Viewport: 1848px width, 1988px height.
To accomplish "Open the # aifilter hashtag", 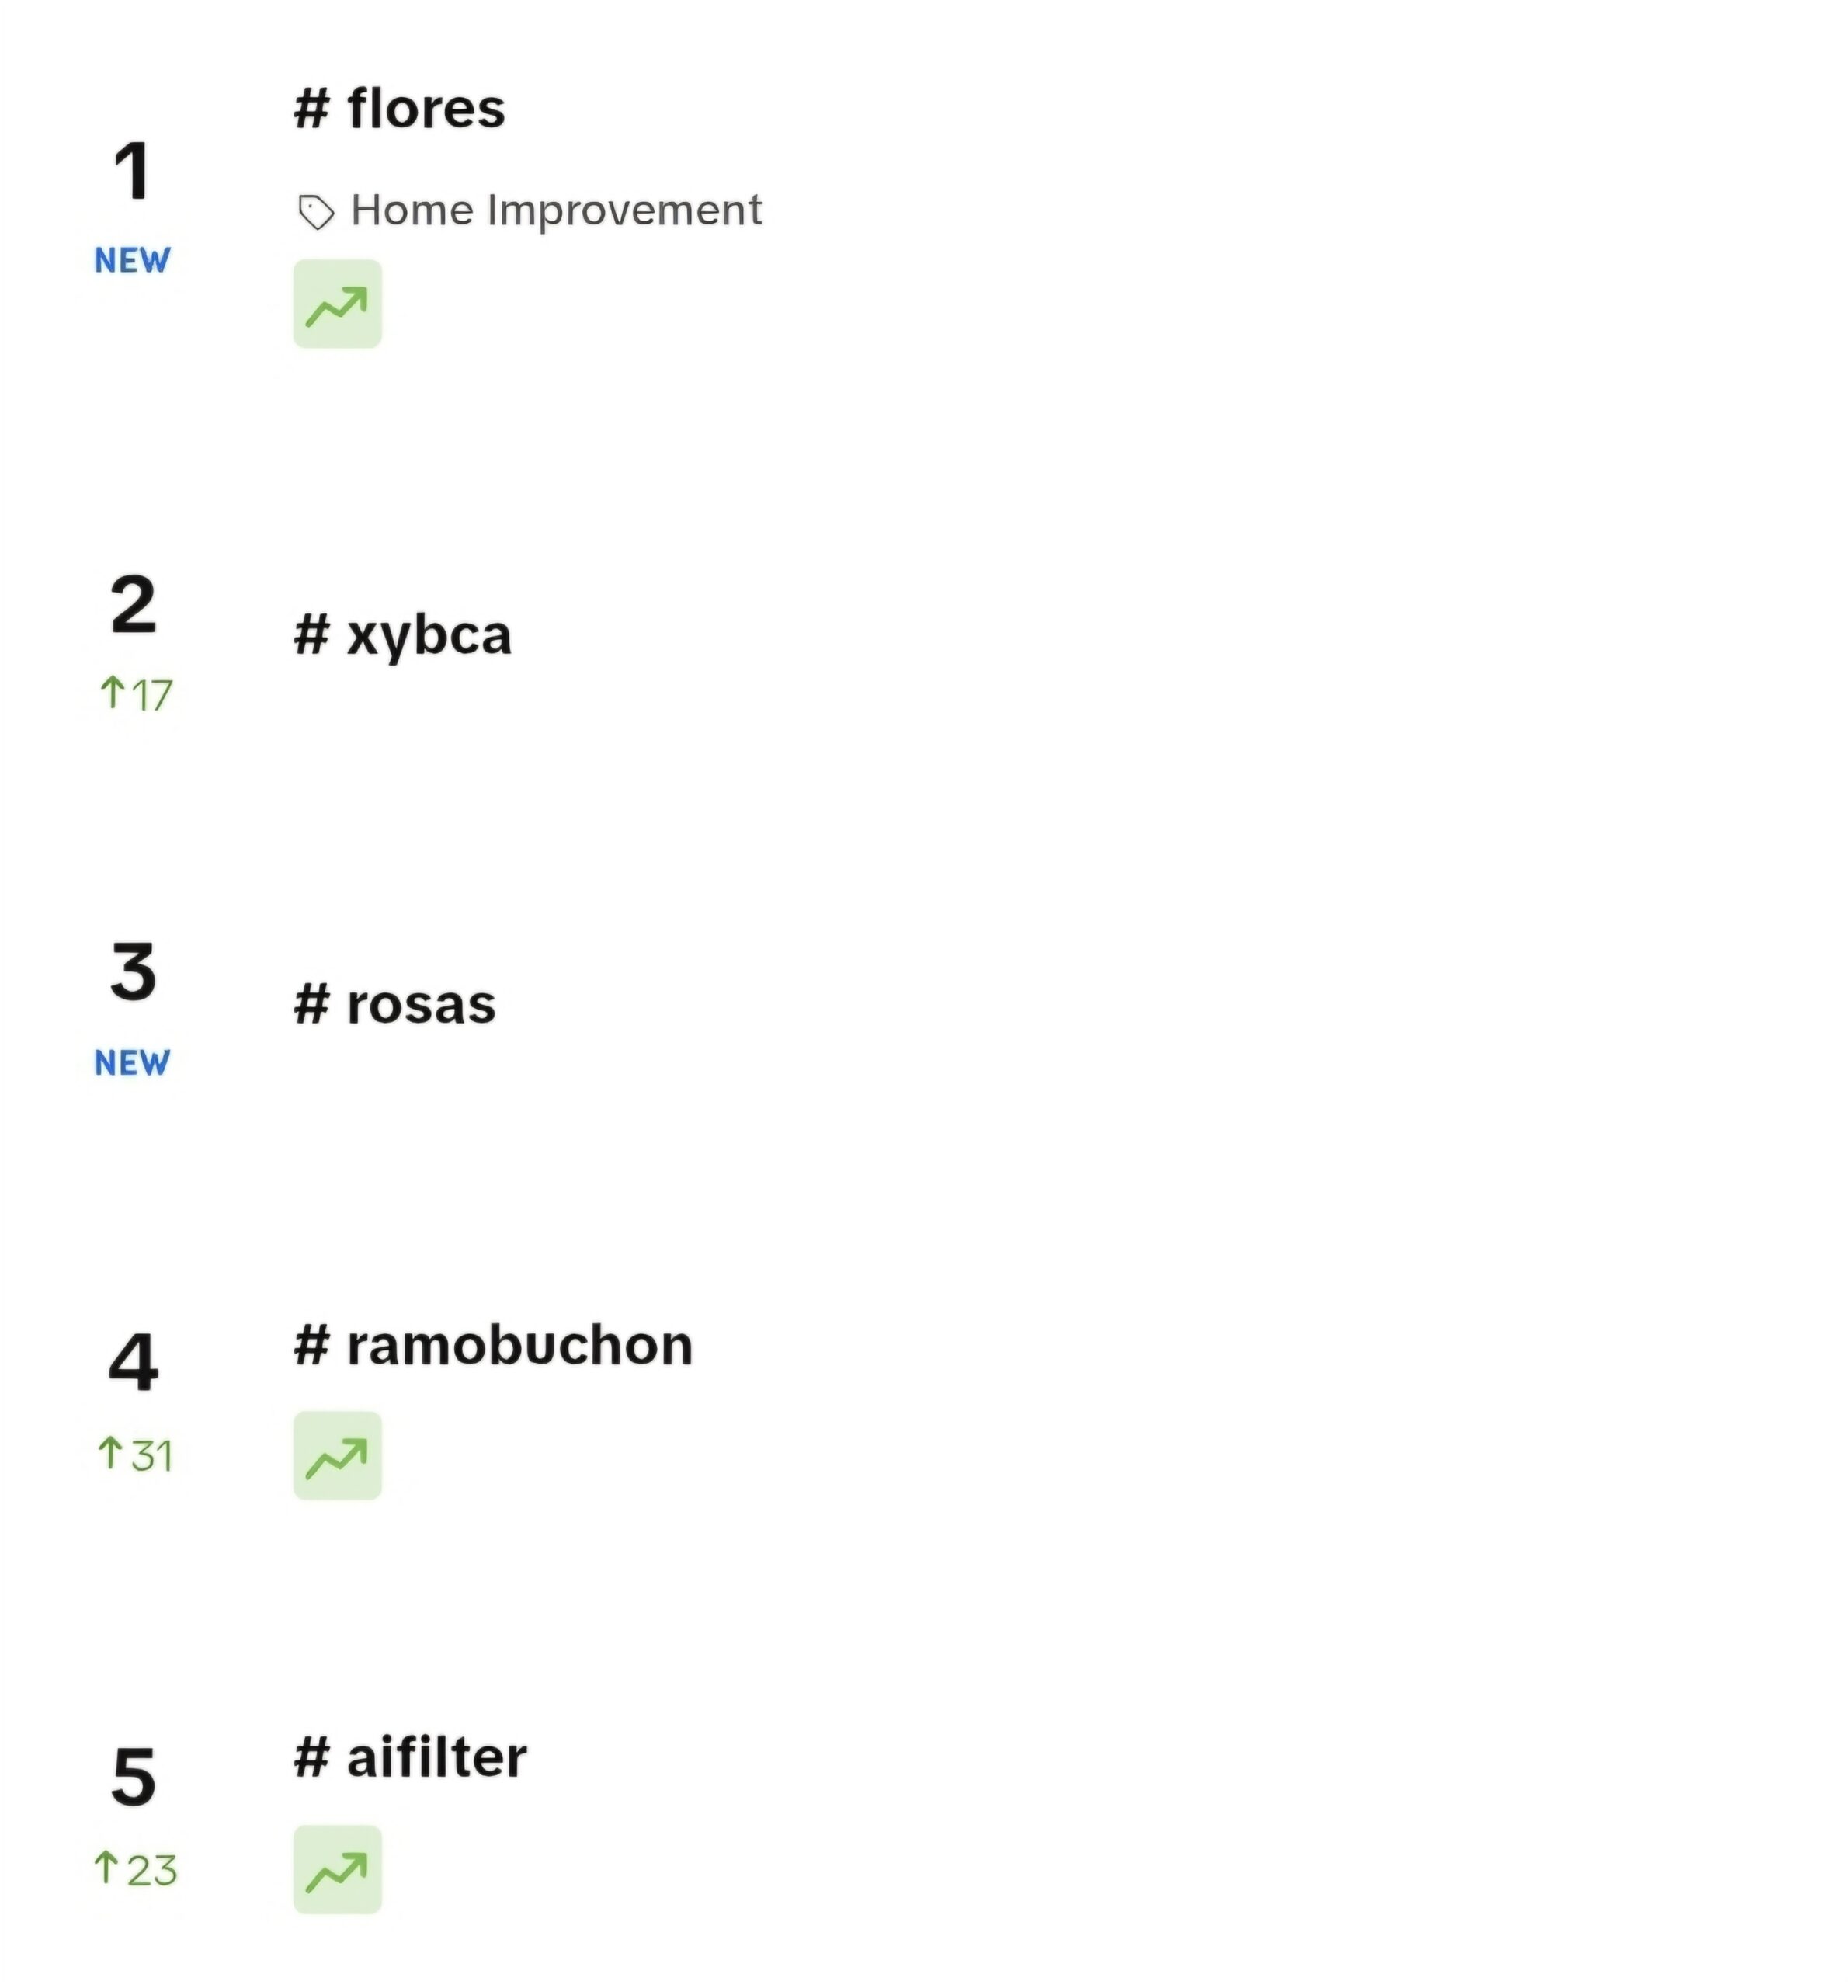I will coord(410,1758).
